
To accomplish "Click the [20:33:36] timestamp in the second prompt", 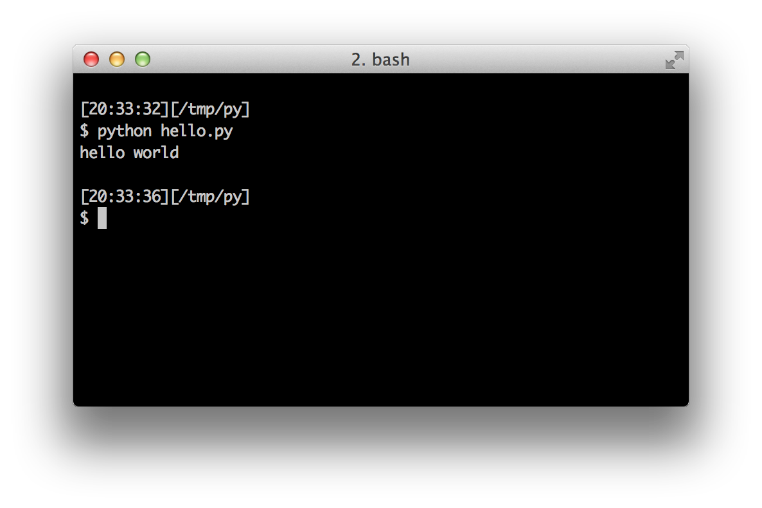I will pyautogui.click(x=124, y=196).
